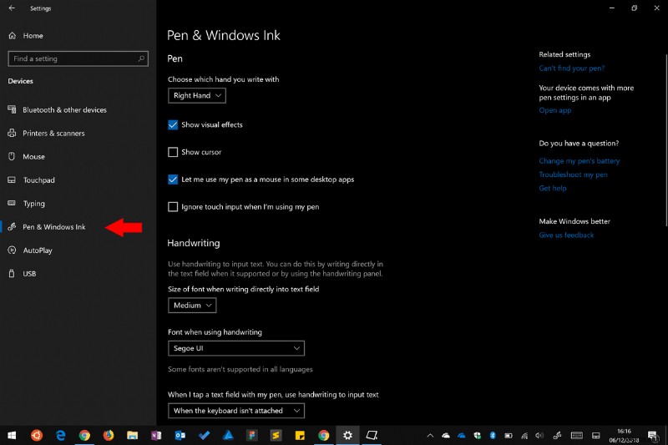This screenshot has width=668, height=445.
Task: Click the USB icon in sidebar
Action: pyautogui.click(x=12, y=274)
